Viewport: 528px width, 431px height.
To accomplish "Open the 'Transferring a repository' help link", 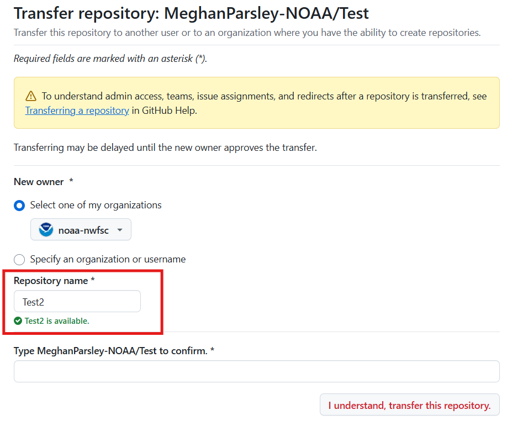I will 77,111.
